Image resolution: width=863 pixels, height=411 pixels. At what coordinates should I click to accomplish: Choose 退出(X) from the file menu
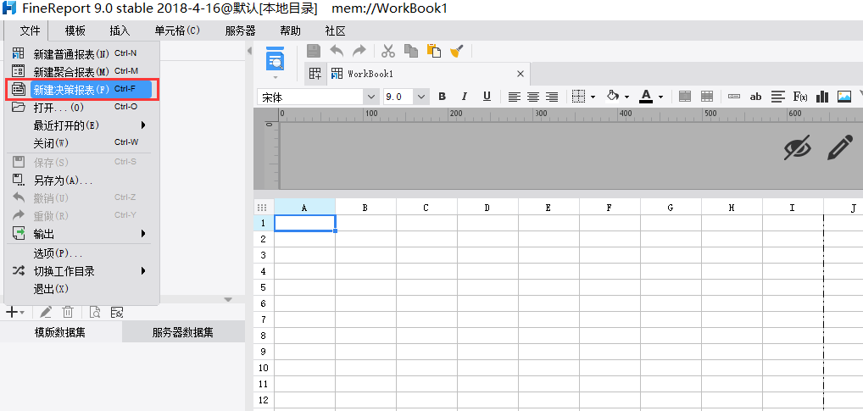tap(81, 289)
